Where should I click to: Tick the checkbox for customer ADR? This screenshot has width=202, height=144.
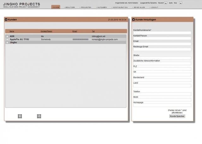(x=7, y=36)
